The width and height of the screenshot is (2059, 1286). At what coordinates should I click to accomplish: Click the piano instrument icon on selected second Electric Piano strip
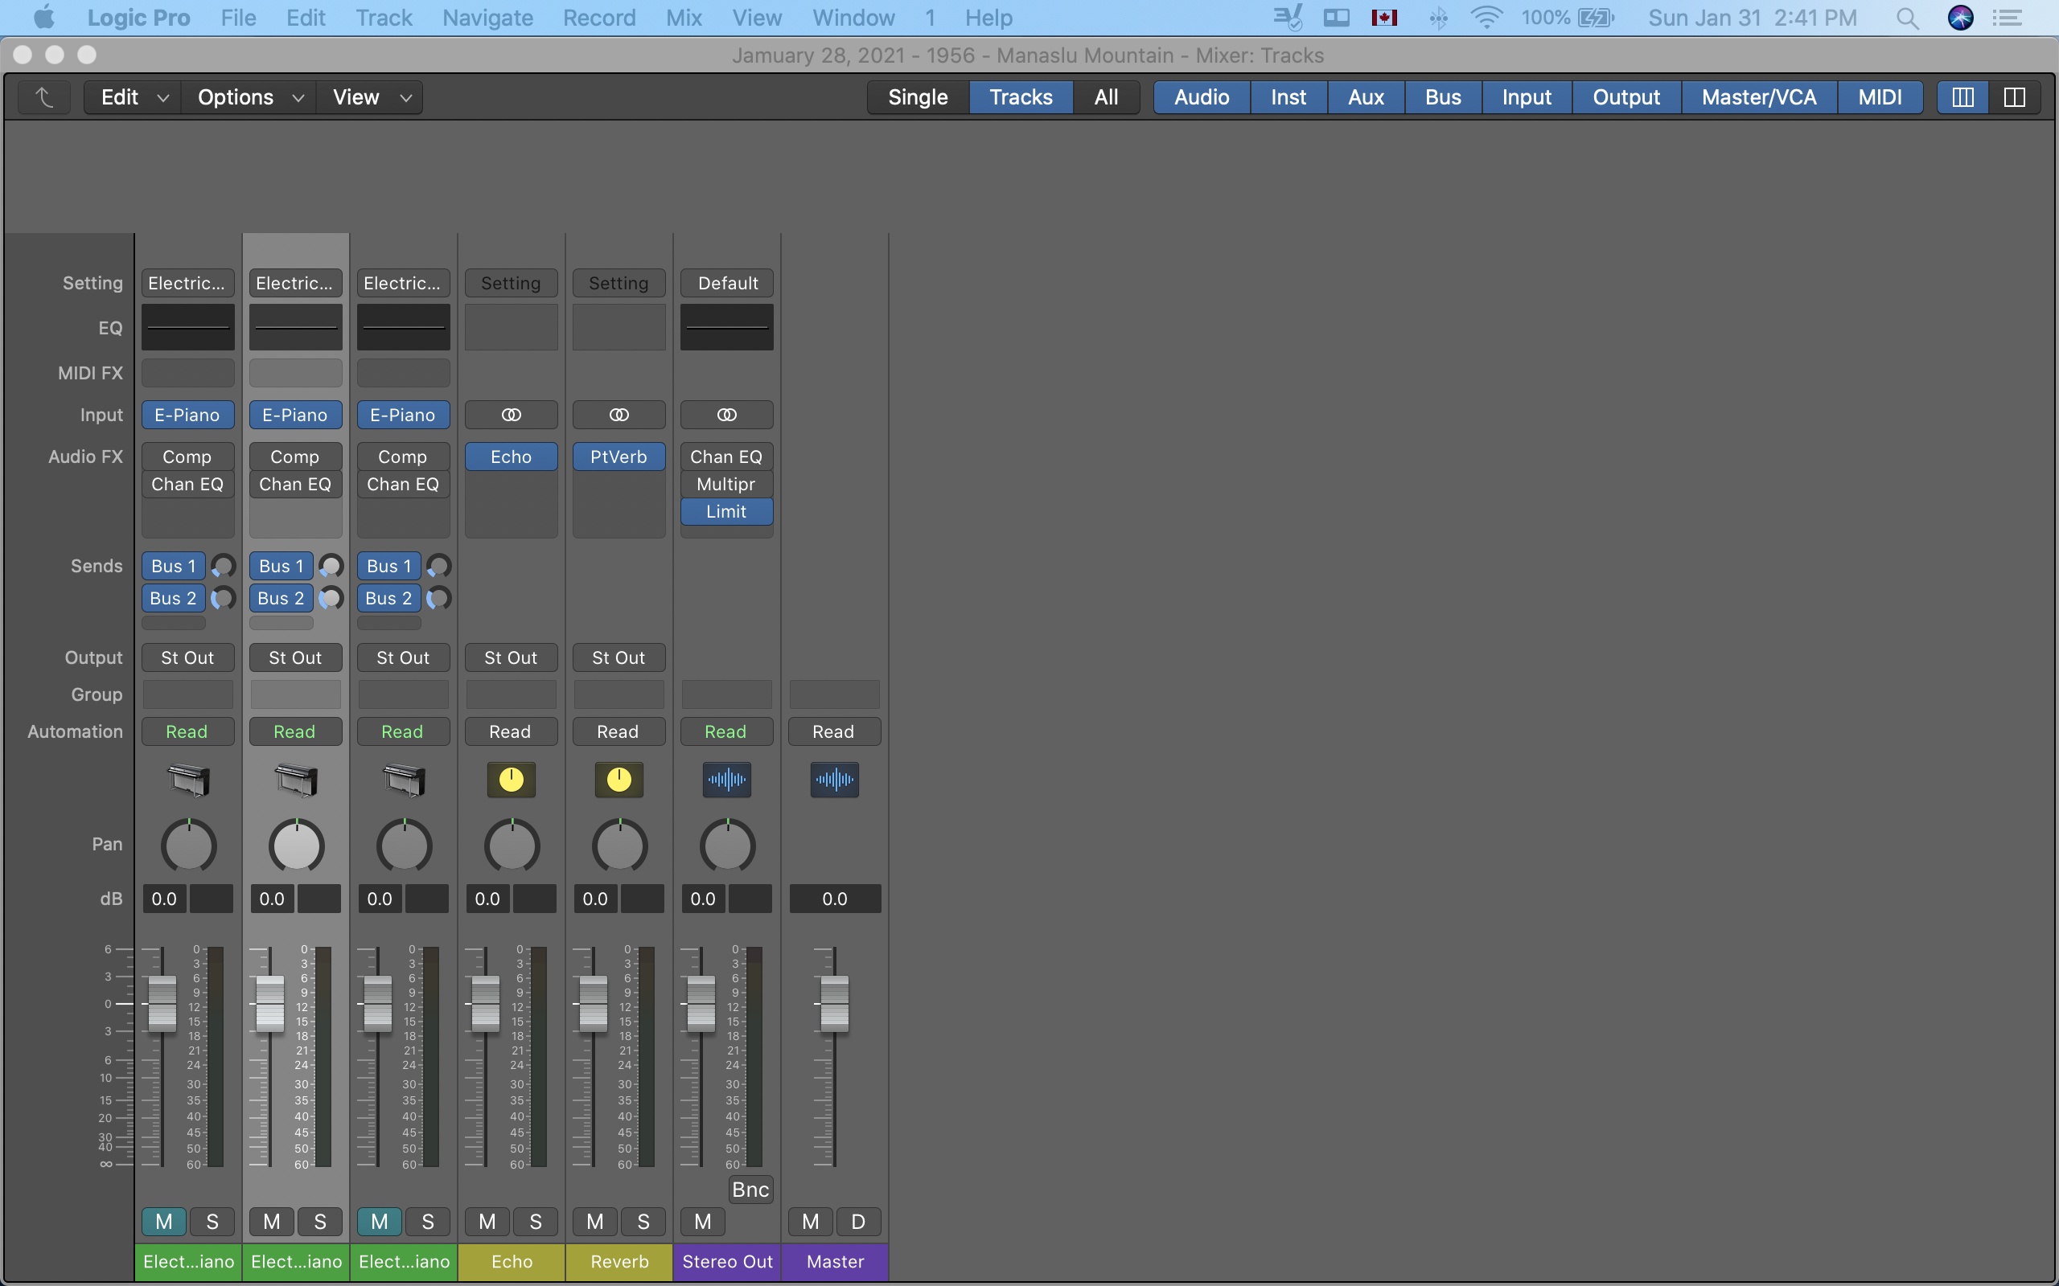(296, 780)
